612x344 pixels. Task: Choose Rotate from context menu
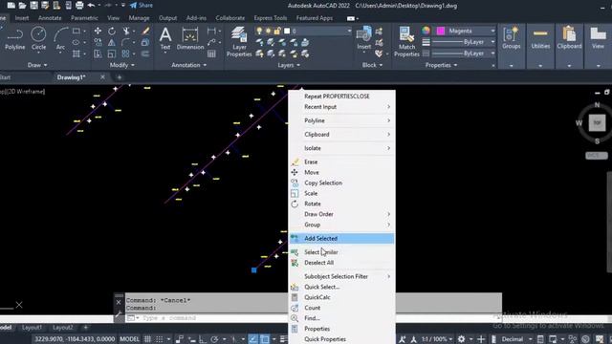(x=342, y=204)
